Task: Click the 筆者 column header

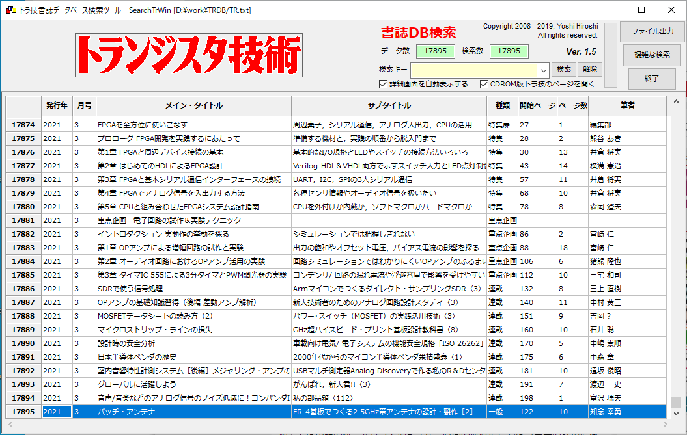Action: click(x=626, y=105)
